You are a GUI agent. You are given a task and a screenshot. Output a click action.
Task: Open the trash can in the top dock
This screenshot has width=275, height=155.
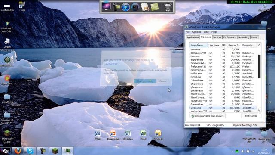(x=168, y=7)
